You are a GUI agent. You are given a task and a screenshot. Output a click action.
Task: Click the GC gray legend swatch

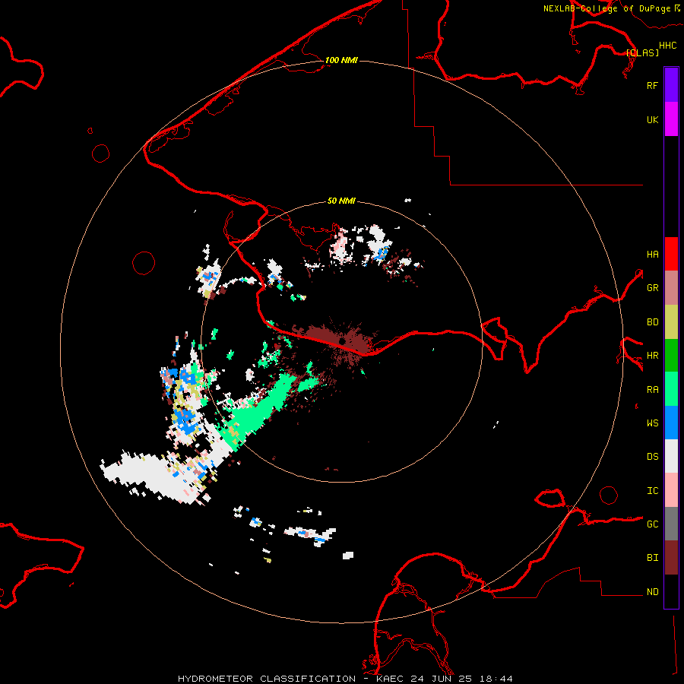(x=671, y=524)
